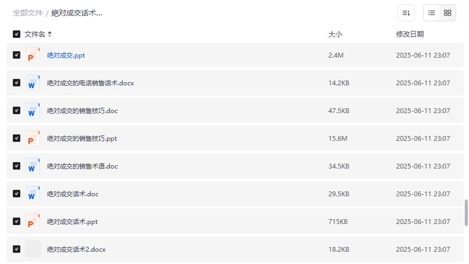Viewport: 469px width, 264px height.
Task: Sort by file name arrow
Action: [x=50, y=34]
